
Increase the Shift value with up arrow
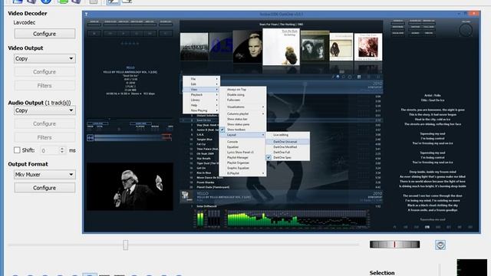tap(62, 149)
